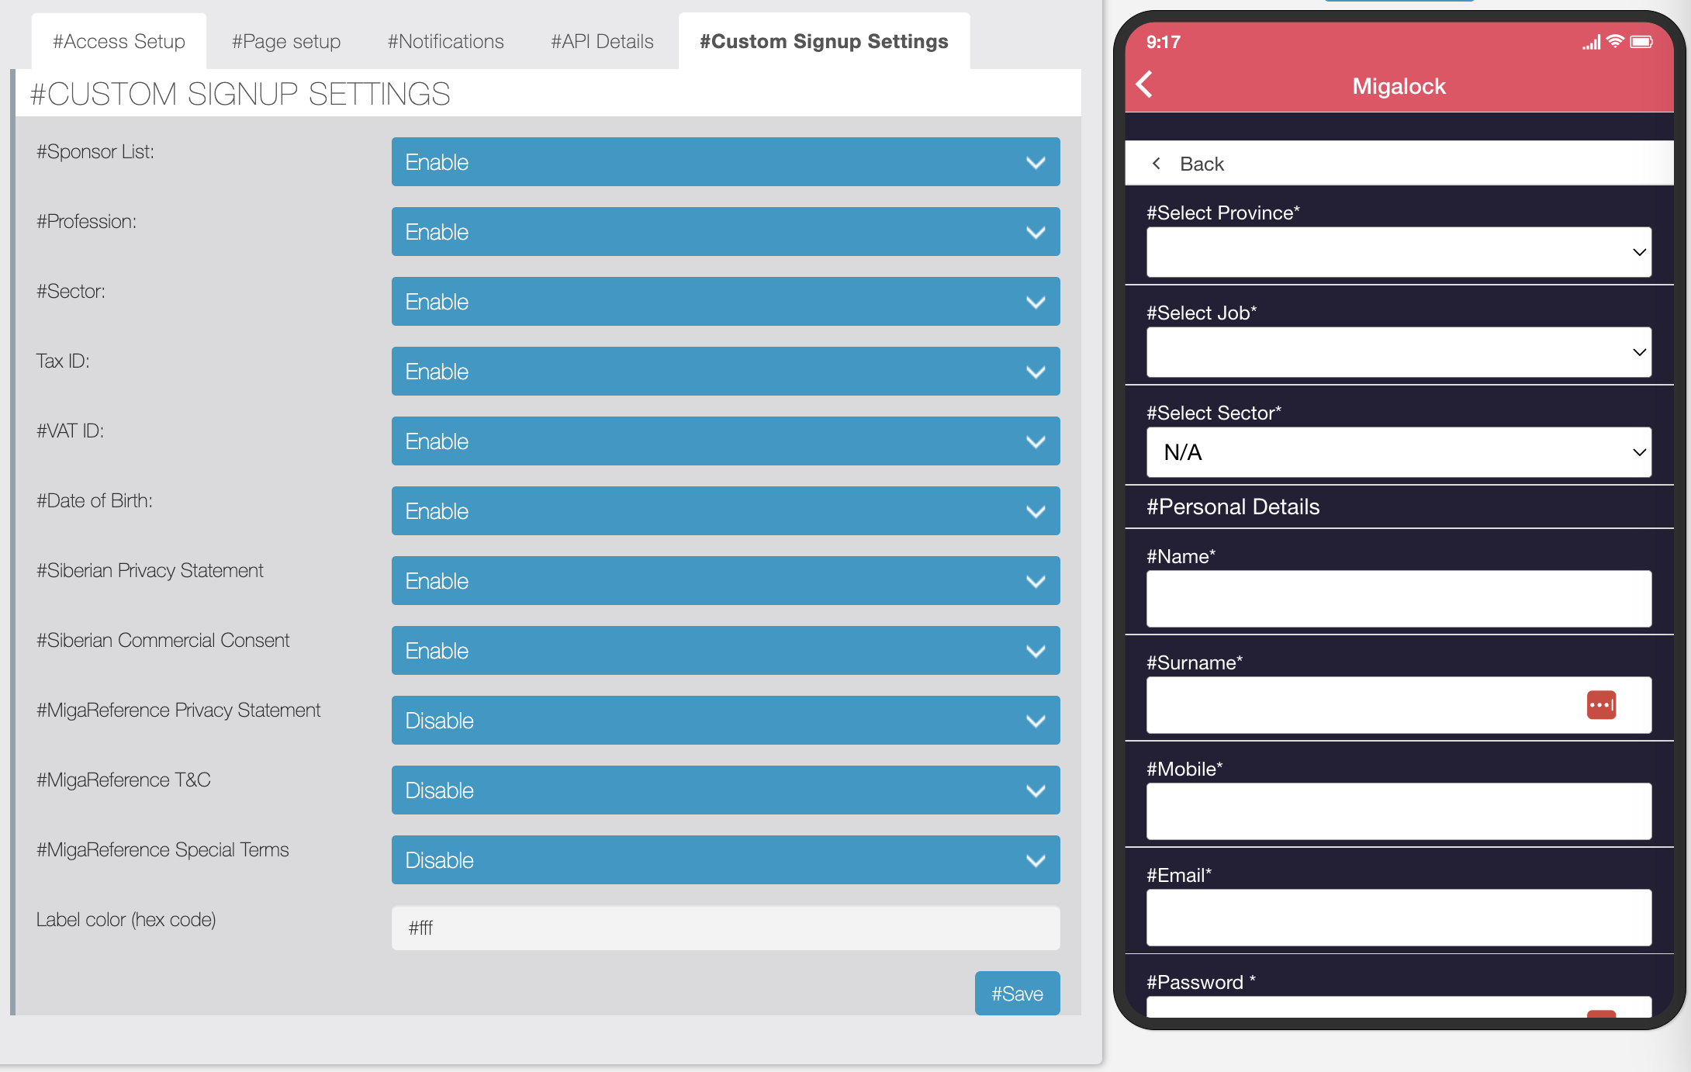Click the signal strength icon in phone preview
1691x1072 pixels.
1591,43
